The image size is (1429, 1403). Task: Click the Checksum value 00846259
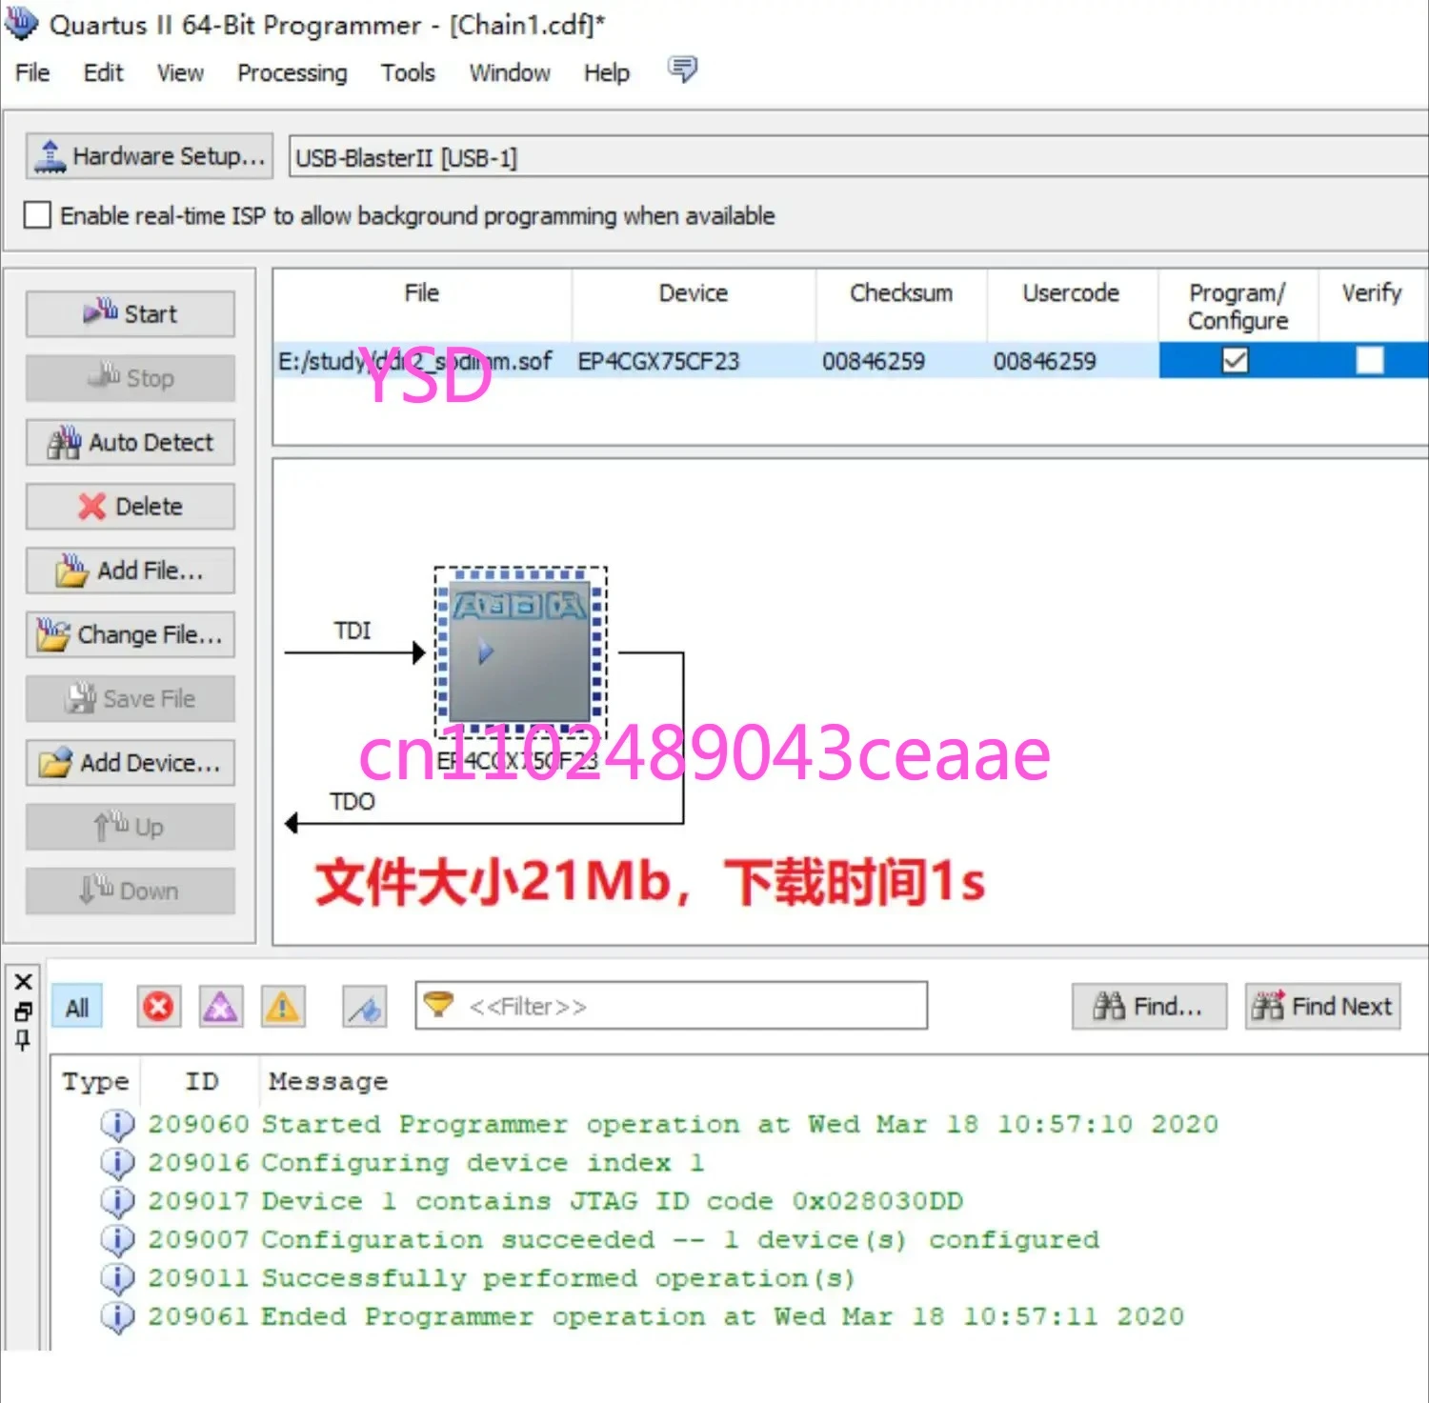point(874,361)
